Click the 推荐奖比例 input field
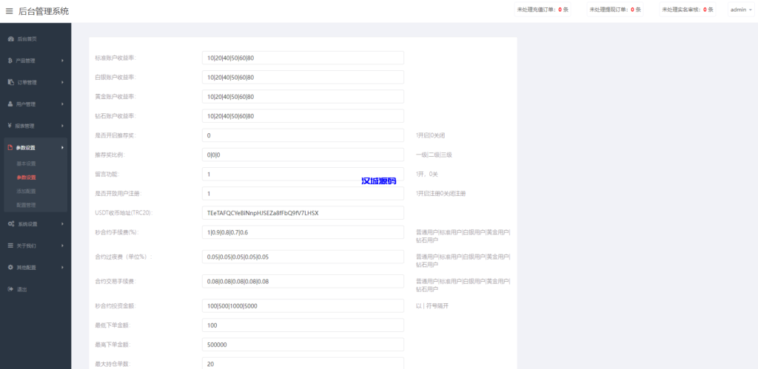This screenshot has width=758, height=369. coord(303,155)
